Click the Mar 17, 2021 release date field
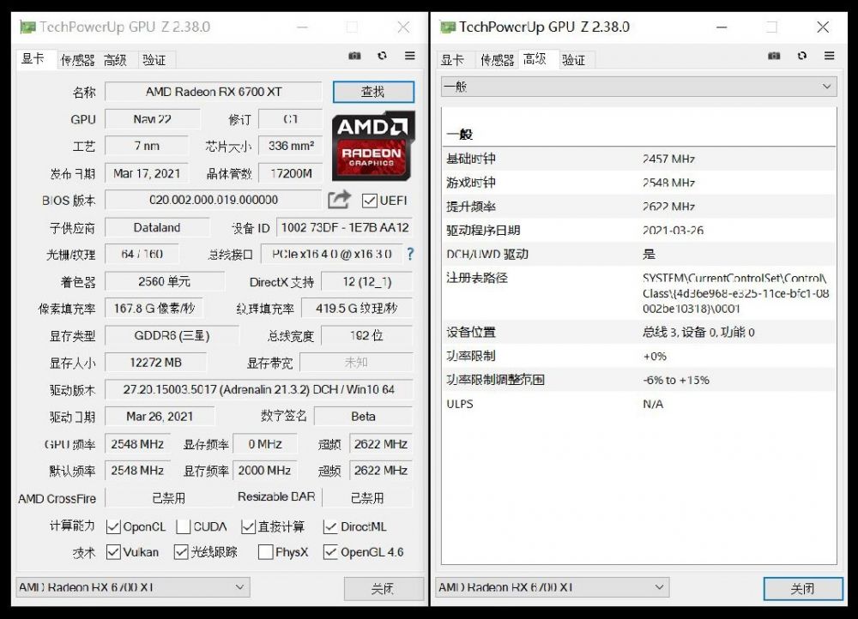Screen dimensions: 858x619 click(147, 173)
